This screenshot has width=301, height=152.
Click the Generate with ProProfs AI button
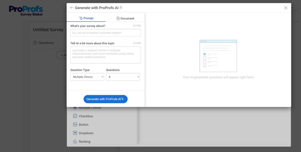[106, 99]
